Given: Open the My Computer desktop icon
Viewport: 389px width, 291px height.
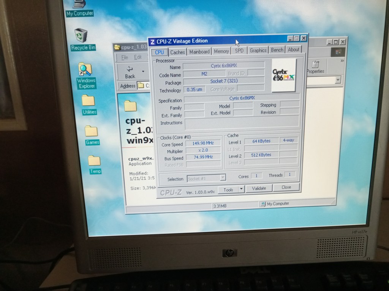Looking at the screenshot, I should click(79, 5).
